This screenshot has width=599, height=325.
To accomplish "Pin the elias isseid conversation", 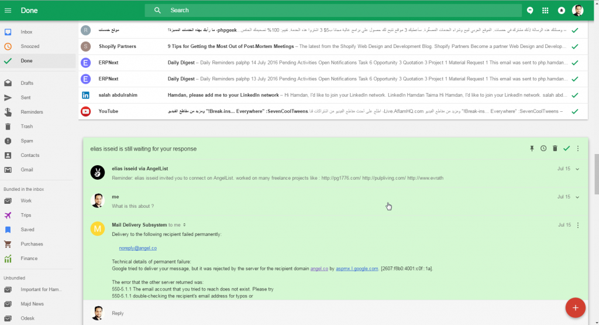I will 532,148.
